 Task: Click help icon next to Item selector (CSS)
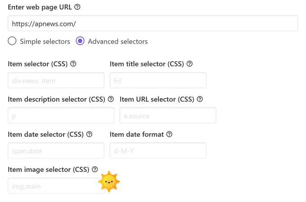click(73, 63)
